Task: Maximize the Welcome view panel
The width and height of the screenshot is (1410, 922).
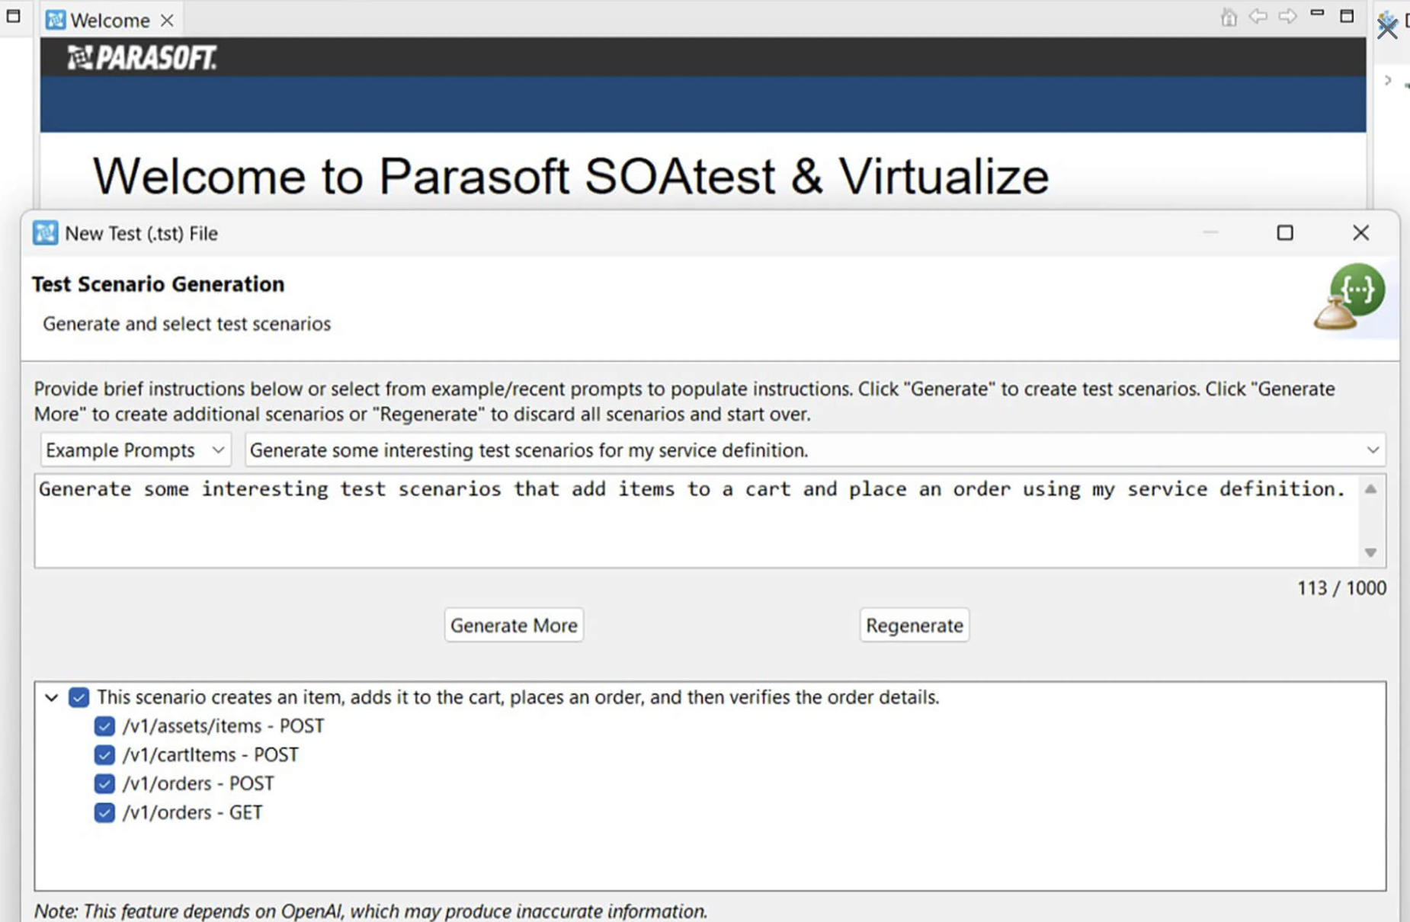Action: pos(1347,16)
